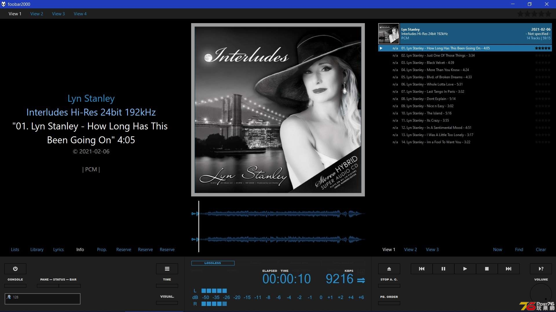Select track 12 In A Sentimental Mood

pyautogui.click(x=465, y=128)
